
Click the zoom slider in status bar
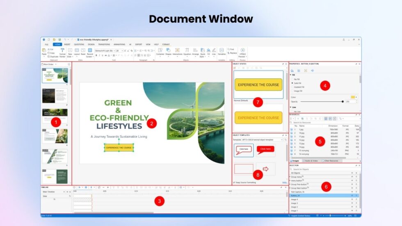(330, 216)
